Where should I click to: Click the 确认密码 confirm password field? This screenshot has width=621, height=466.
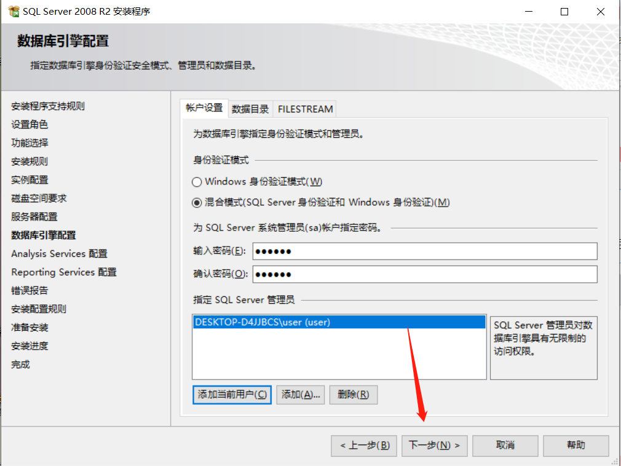tap(425, 274)
